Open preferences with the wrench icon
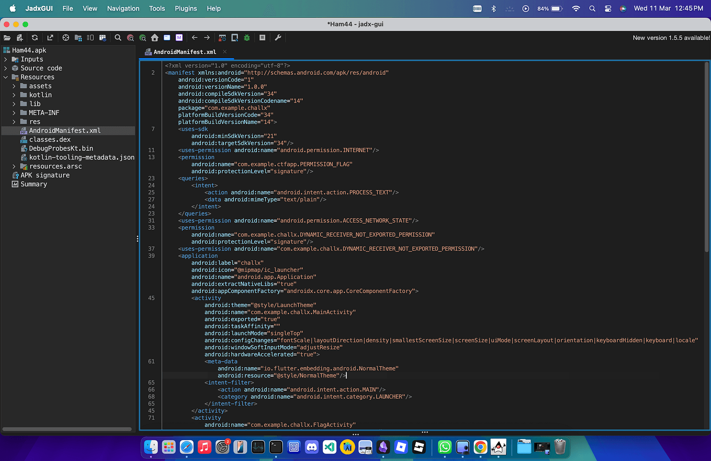This screenshot has width=711, height=461. click(278, 38)
